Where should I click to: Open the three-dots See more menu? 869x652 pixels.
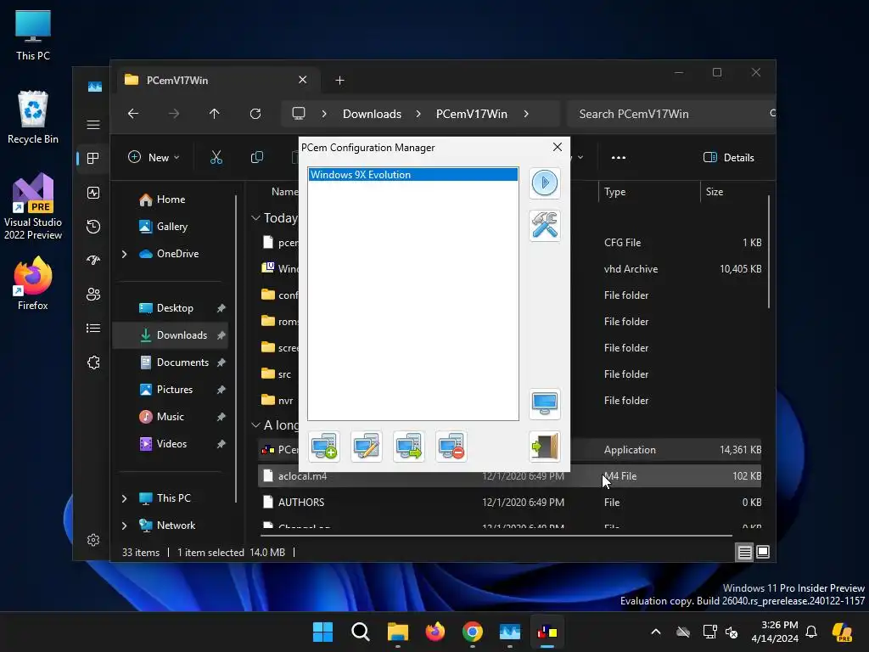pos(618,157)
